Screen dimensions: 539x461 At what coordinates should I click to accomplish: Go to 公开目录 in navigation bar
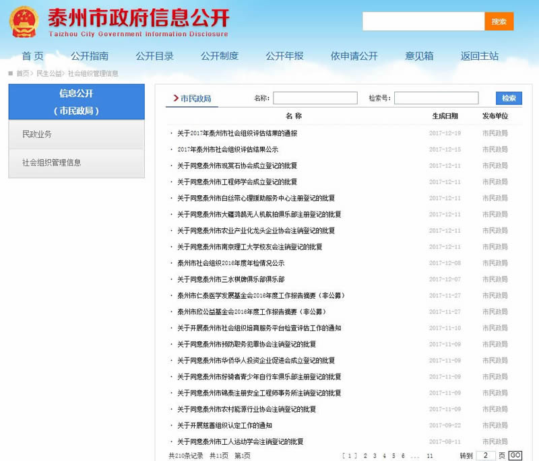click(x=154, y=56)
